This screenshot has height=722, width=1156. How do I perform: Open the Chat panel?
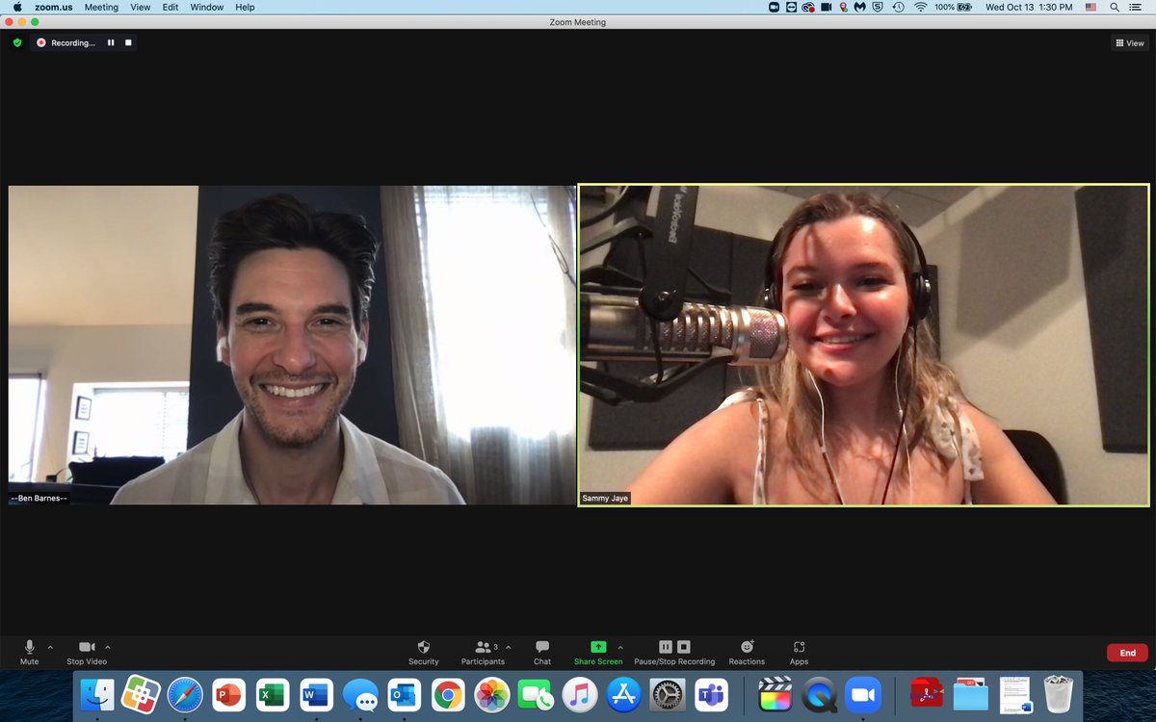(x=542, y=652)
